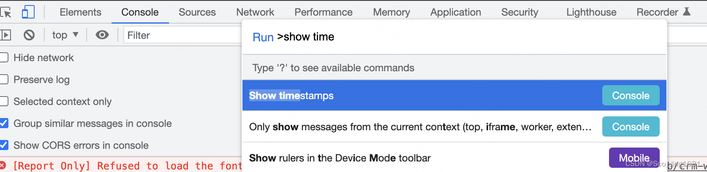Click the red error icon in console
707x172 pixels.
pos(3,165)
